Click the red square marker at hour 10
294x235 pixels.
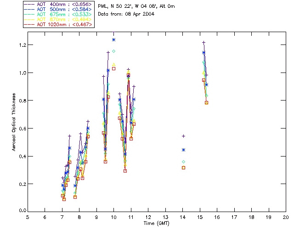point(113,68)
